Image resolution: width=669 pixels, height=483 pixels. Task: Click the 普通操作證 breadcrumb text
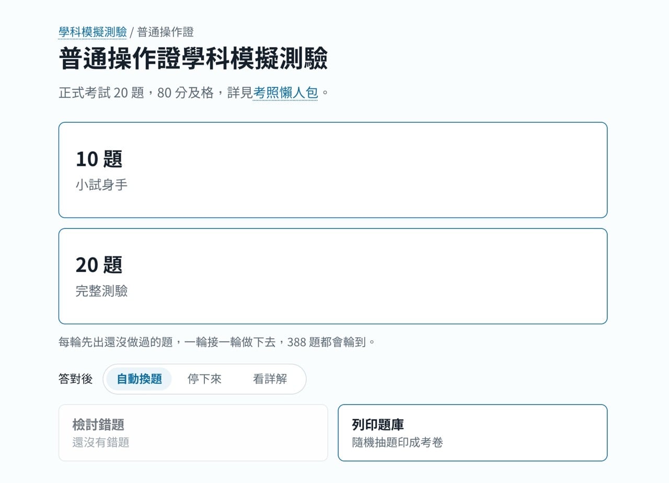tap(165, 32)
